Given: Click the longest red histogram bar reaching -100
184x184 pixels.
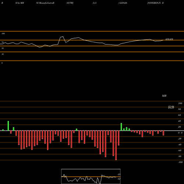Looking at the screenshot, I should point(116,145).
